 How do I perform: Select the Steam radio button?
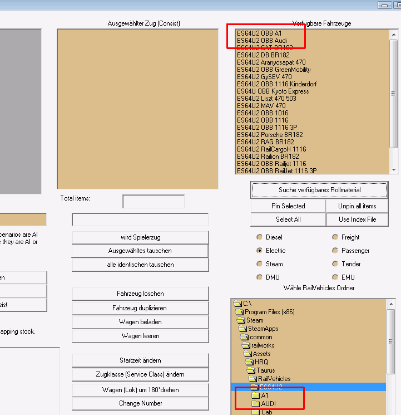(x=260, y=264)
